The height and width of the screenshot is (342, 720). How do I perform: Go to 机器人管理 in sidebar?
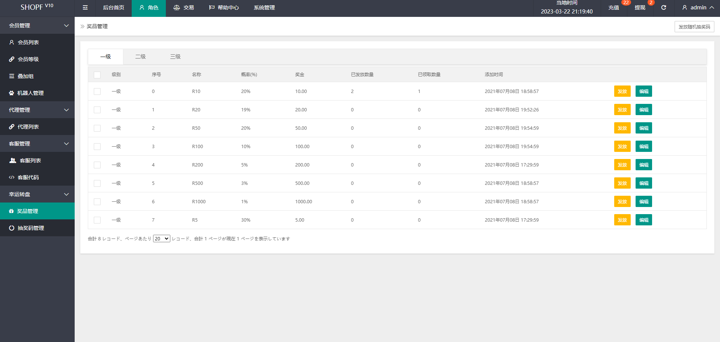pos(30,93)
